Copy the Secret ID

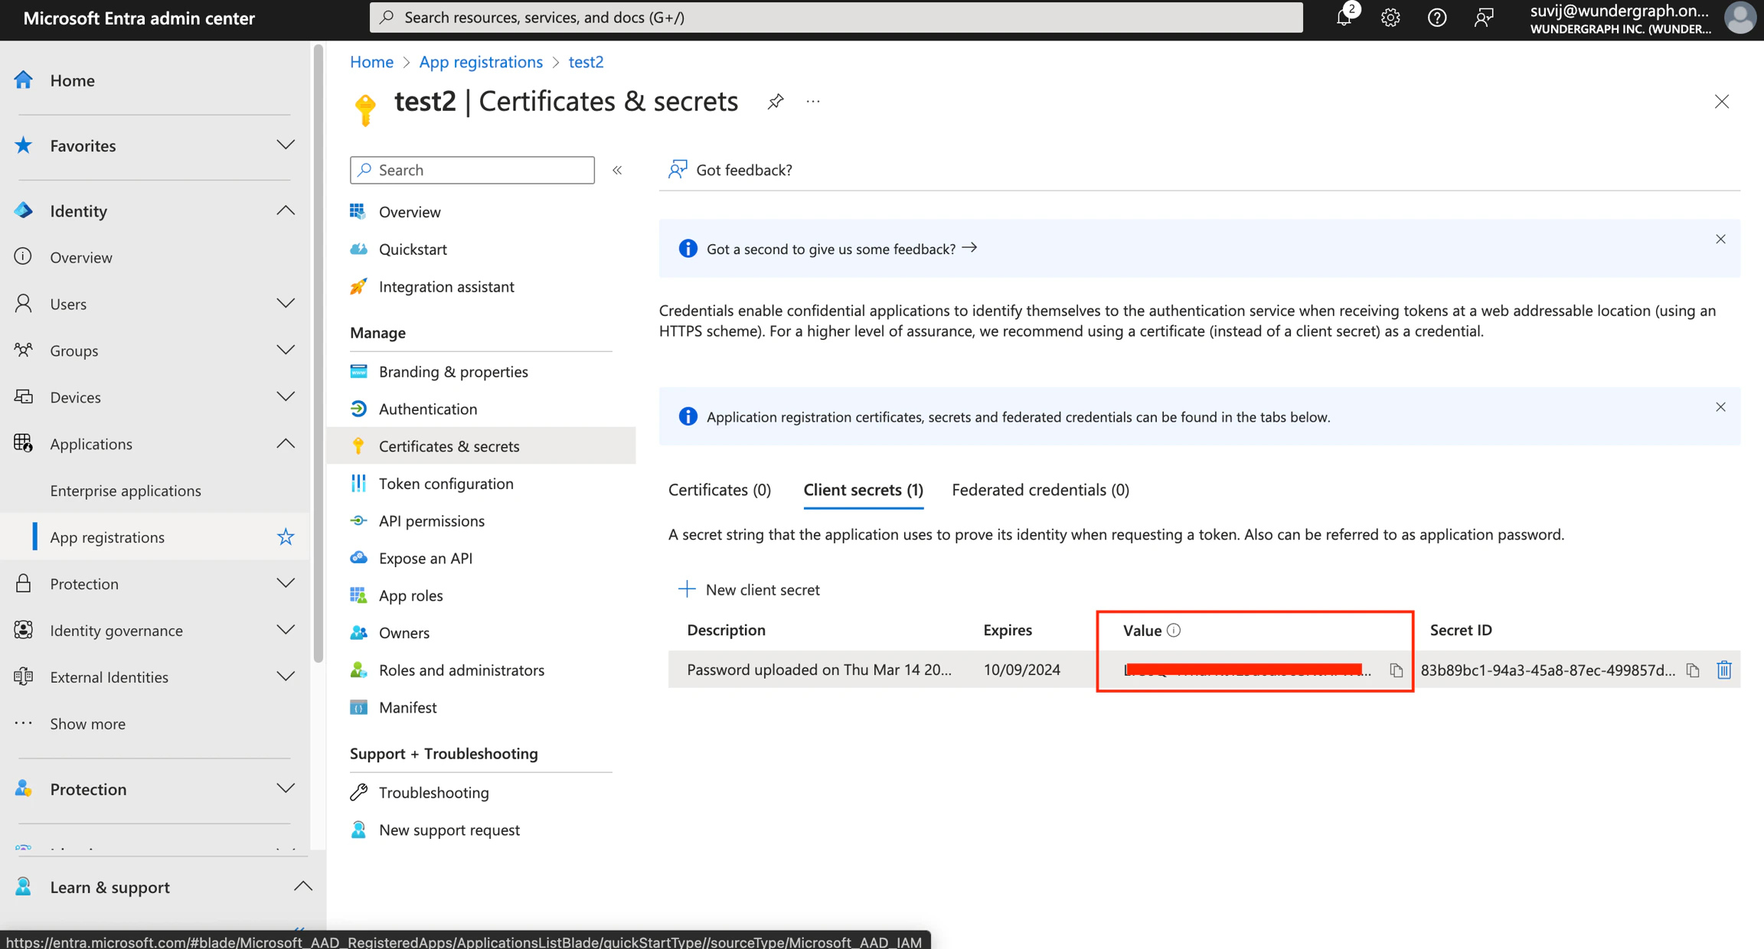pos(1693,670)
